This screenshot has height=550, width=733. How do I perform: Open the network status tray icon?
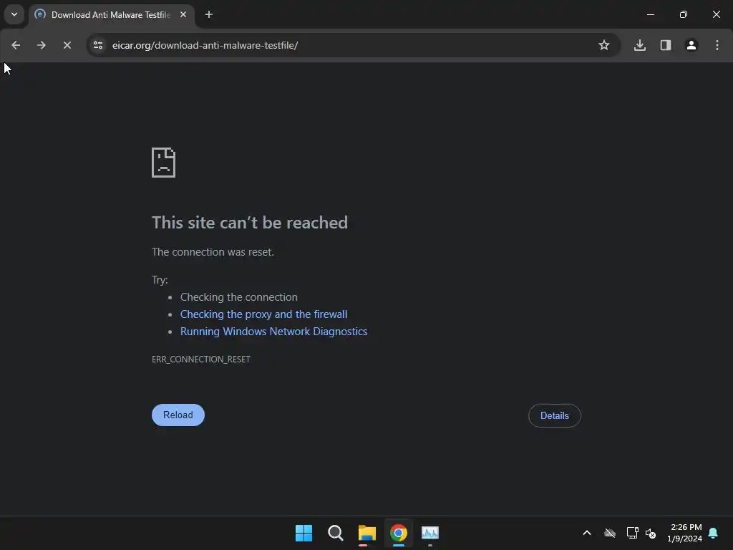pos(633,533)
